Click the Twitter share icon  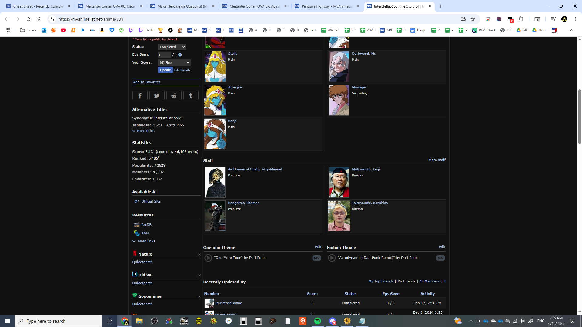pos(157,96)
